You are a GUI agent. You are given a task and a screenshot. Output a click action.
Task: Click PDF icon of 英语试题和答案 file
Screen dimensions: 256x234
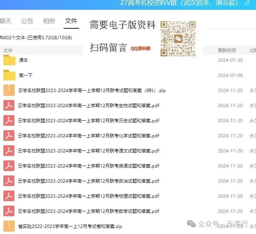[x=9, y=166]
